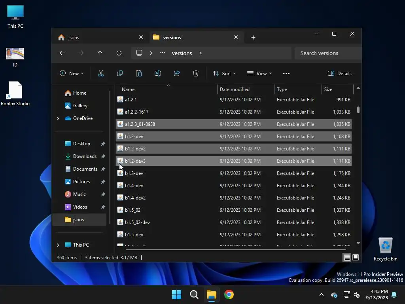This screenshot has height=304, width=405.
Task: Click the Paste clipboard icon
Action: tap(139, 73)
